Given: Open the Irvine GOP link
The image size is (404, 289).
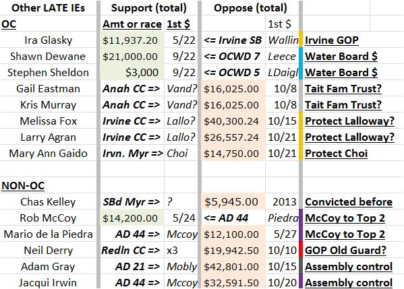Looking at the screenshot, I should pos(332,40).
